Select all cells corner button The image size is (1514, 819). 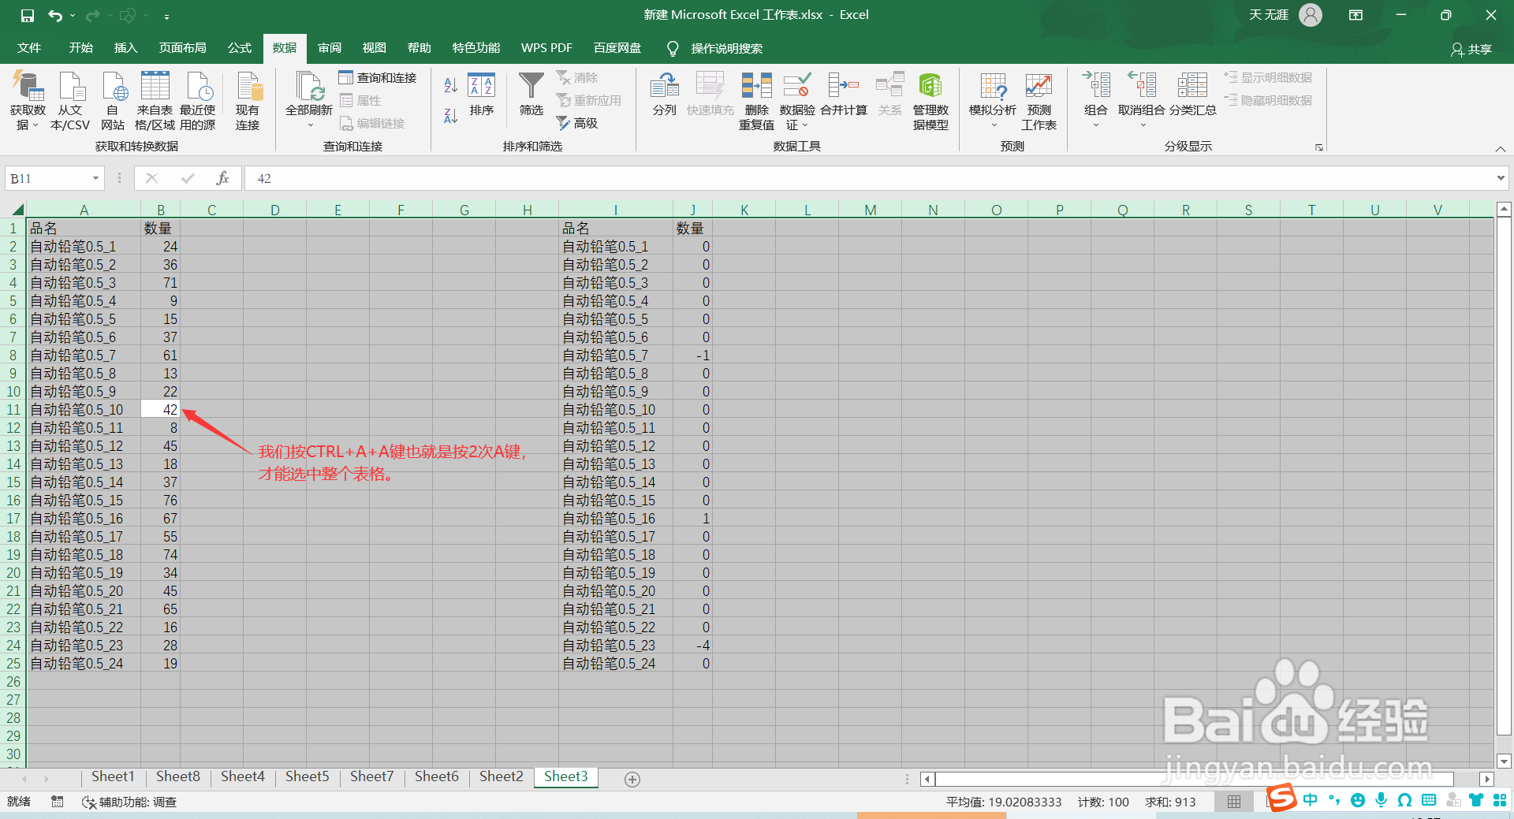(x=16, y=210)
